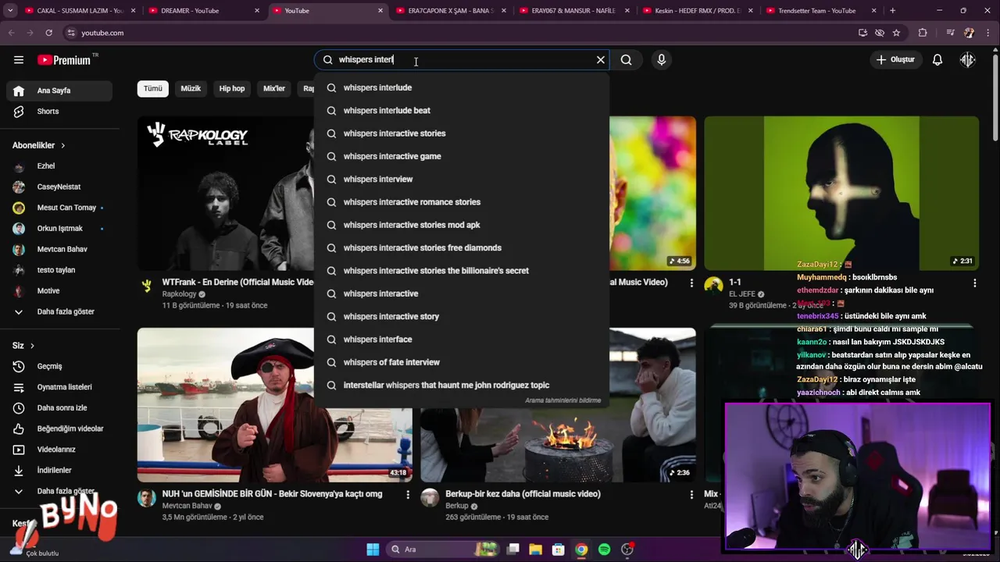
Task: Select "whispers of fate interview" suggestion
Action: [x=462, y=362]
